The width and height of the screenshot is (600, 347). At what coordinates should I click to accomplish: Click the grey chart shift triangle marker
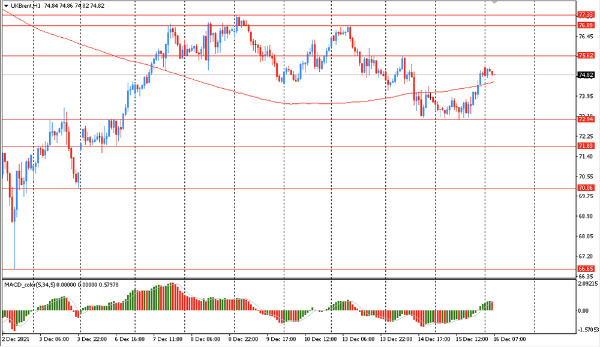[x=494, y=3]
